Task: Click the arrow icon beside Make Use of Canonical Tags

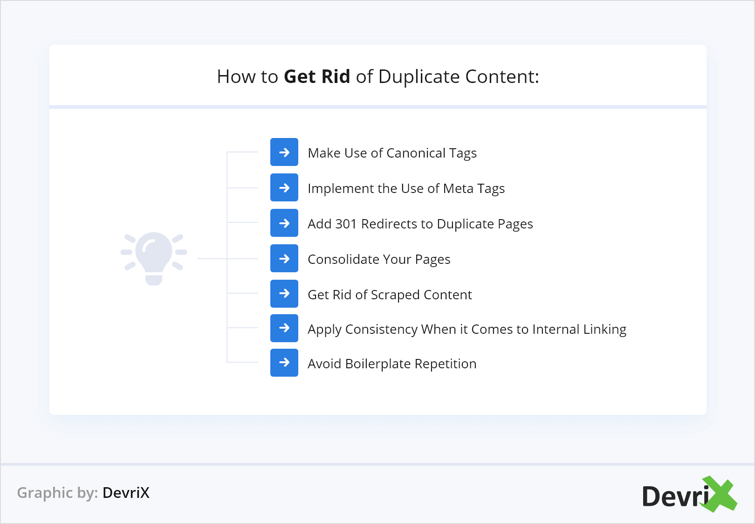Action: coord(284,152)
